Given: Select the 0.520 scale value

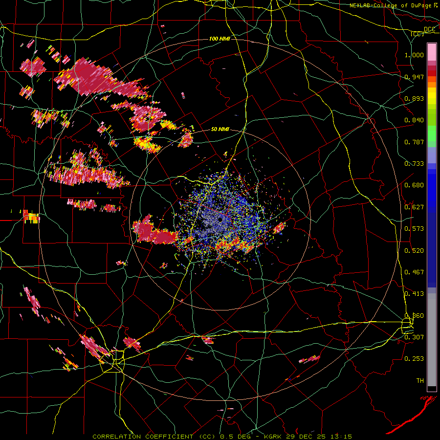Looking at the screenshot, I should tap(414, 250).
